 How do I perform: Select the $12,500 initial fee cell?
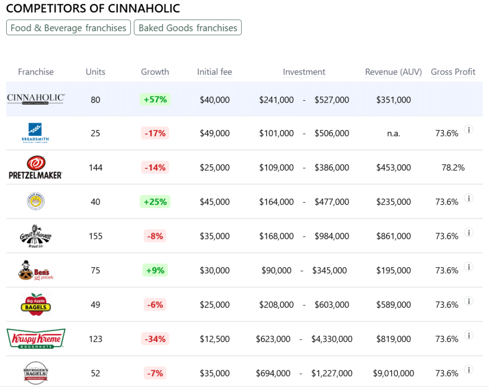pos(214,339)
